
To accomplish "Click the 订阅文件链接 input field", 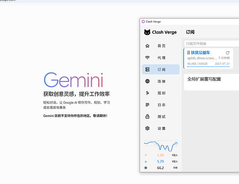I will click(211, 44).
